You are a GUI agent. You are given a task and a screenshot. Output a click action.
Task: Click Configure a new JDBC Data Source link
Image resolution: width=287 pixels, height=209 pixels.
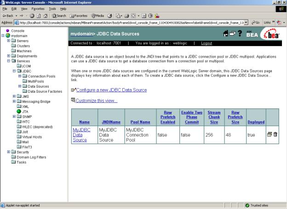pos(111,90)
